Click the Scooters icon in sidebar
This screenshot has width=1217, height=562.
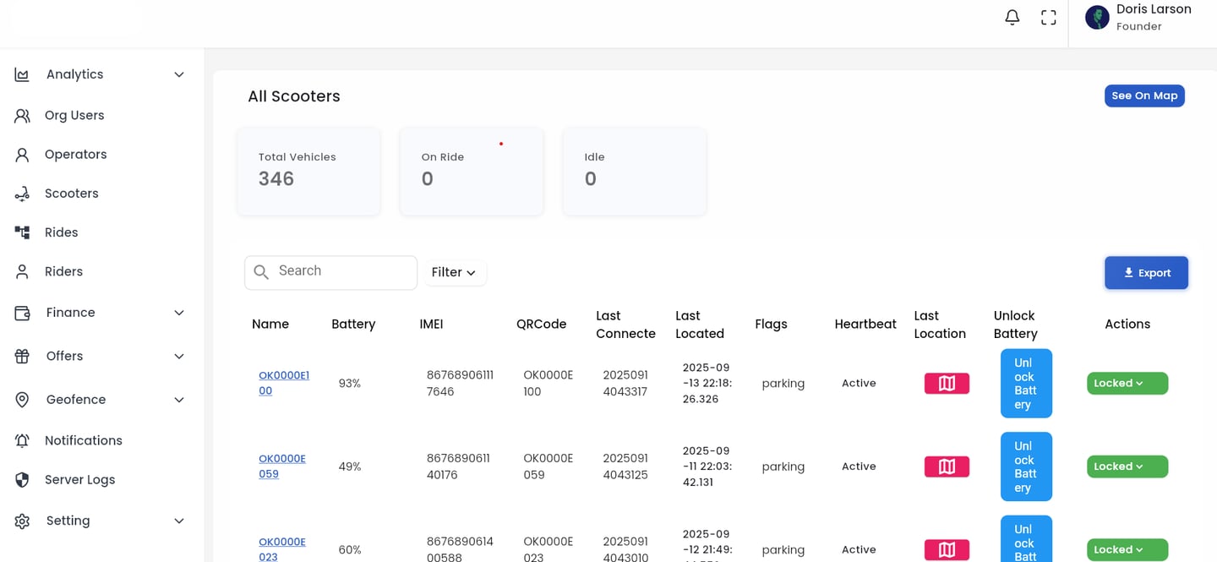pos(23,194)
